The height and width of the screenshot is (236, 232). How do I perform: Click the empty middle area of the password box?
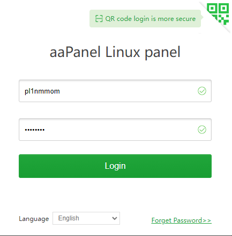(x=122, y=130)
